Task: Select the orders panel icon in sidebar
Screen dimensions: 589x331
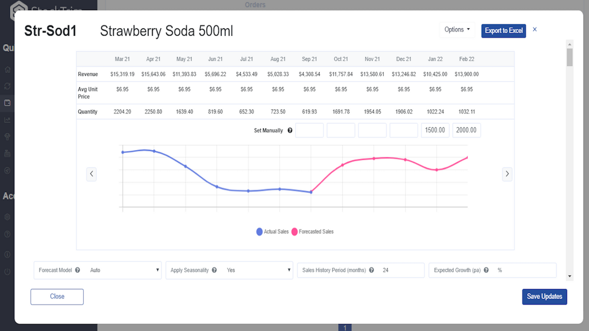Action: click(x=7, y=103)
